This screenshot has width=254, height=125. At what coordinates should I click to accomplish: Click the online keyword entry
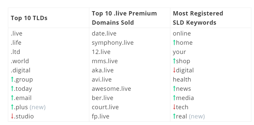182,33
